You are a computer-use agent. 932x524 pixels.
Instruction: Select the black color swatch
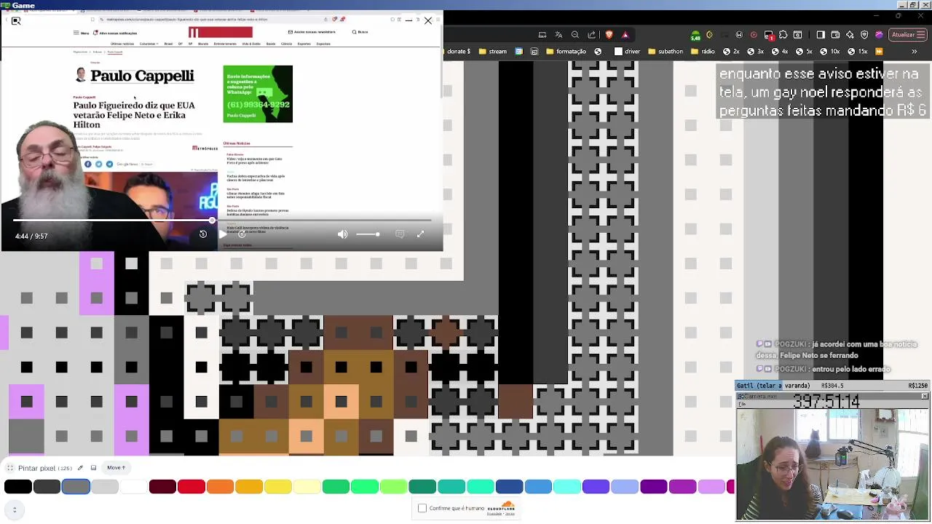click(x=18, y=487)
